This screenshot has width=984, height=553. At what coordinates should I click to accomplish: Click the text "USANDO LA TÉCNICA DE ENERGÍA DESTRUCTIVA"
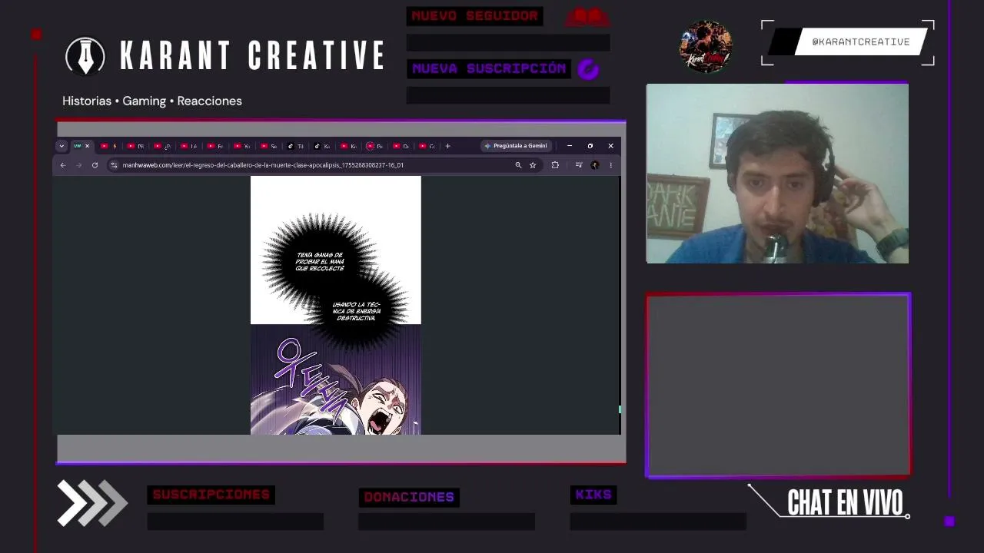pos(357,311)
